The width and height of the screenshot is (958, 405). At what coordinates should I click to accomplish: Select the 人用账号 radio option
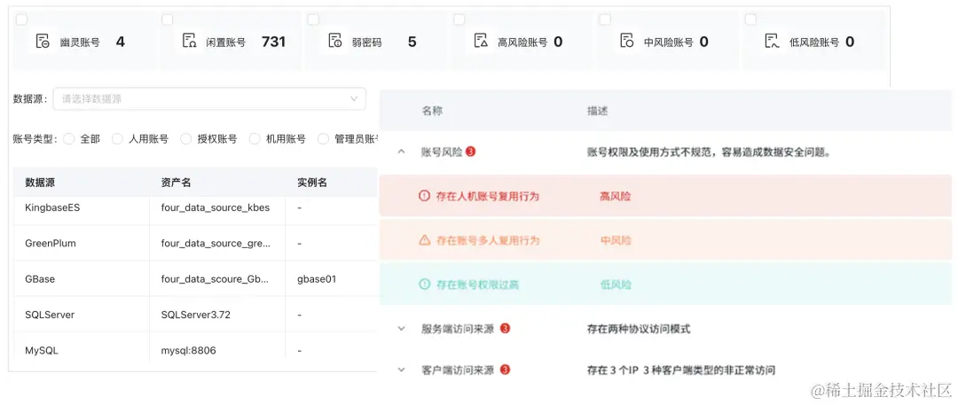pos(117,139)
